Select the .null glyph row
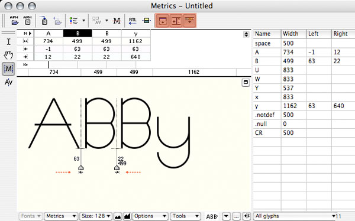Image resolution: width=355 pixels, height=221 pixels. click(304, 124)
